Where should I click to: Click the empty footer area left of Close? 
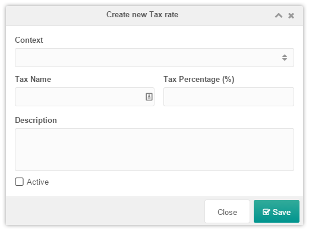[105, 211]
